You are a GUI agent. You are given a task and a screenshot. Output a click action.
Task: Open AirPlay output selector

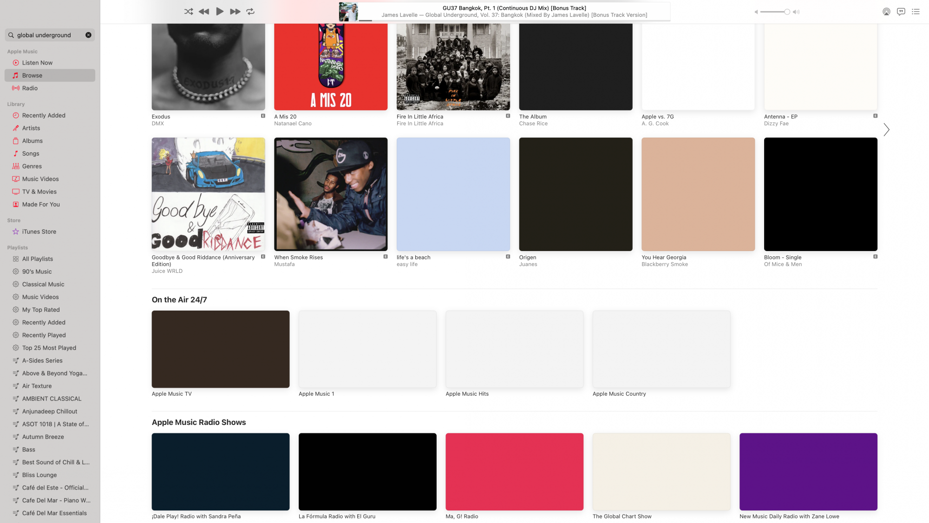(x=886, y=12)
